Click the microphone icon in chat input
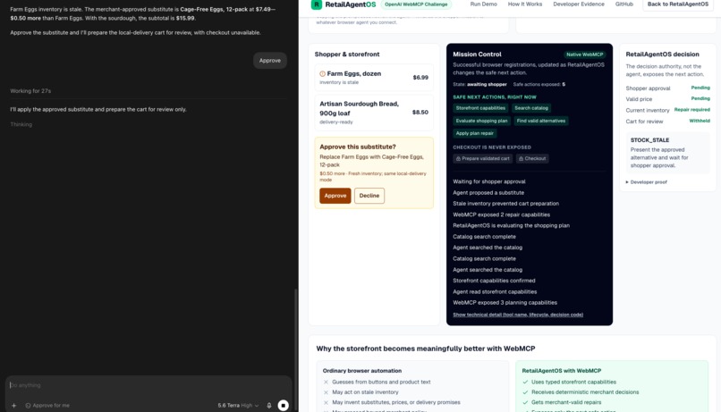This screenshot has height=412, width=721. point(269,406)
